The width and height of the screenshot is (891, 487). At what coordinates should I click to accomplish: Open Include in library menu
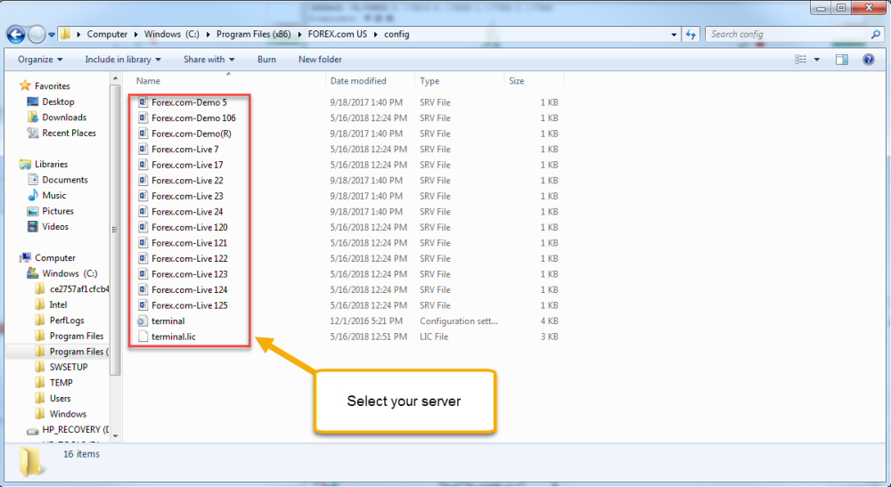pyautogui.click(x=123, y=60)
